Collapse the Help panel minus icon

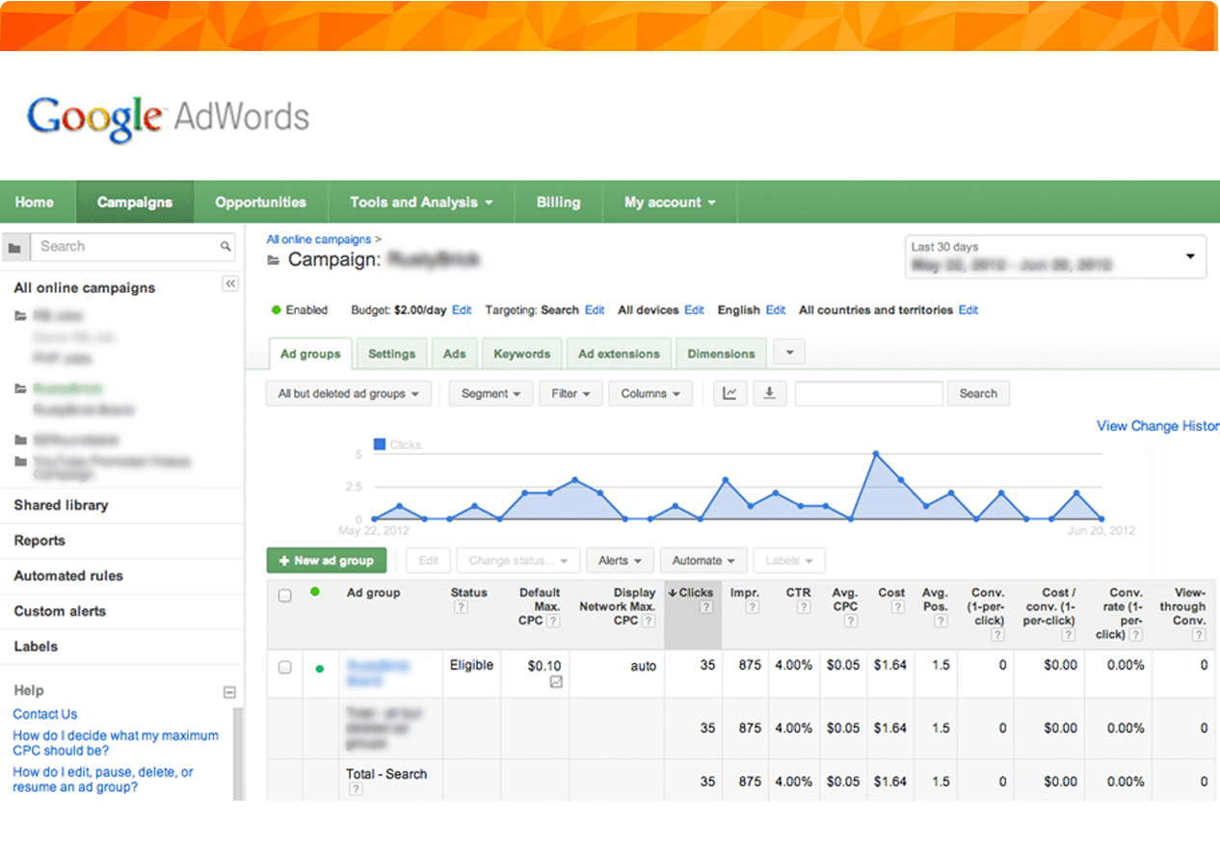pyautogui.click(x=229, y=692)
